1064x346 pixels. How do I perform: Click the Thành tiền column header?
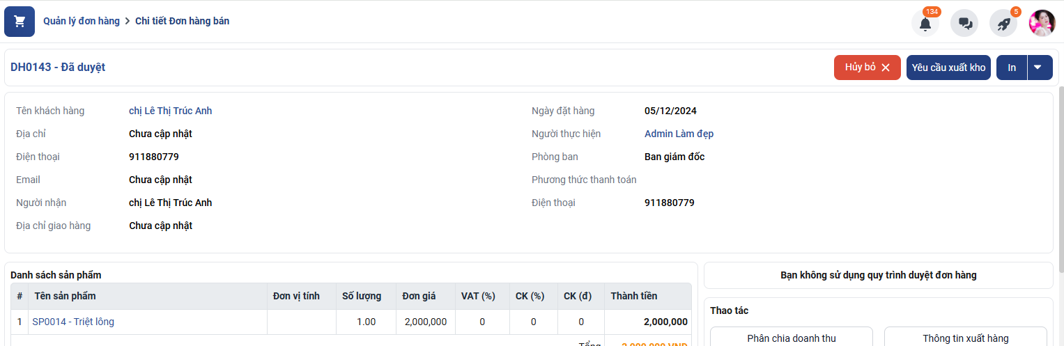click(633, 296)
